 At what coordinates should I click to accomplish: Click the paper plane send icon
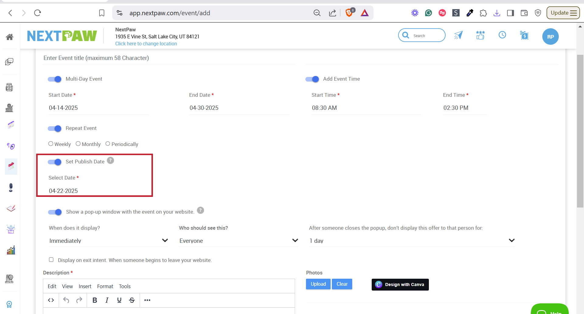click(x=458, y=35)
